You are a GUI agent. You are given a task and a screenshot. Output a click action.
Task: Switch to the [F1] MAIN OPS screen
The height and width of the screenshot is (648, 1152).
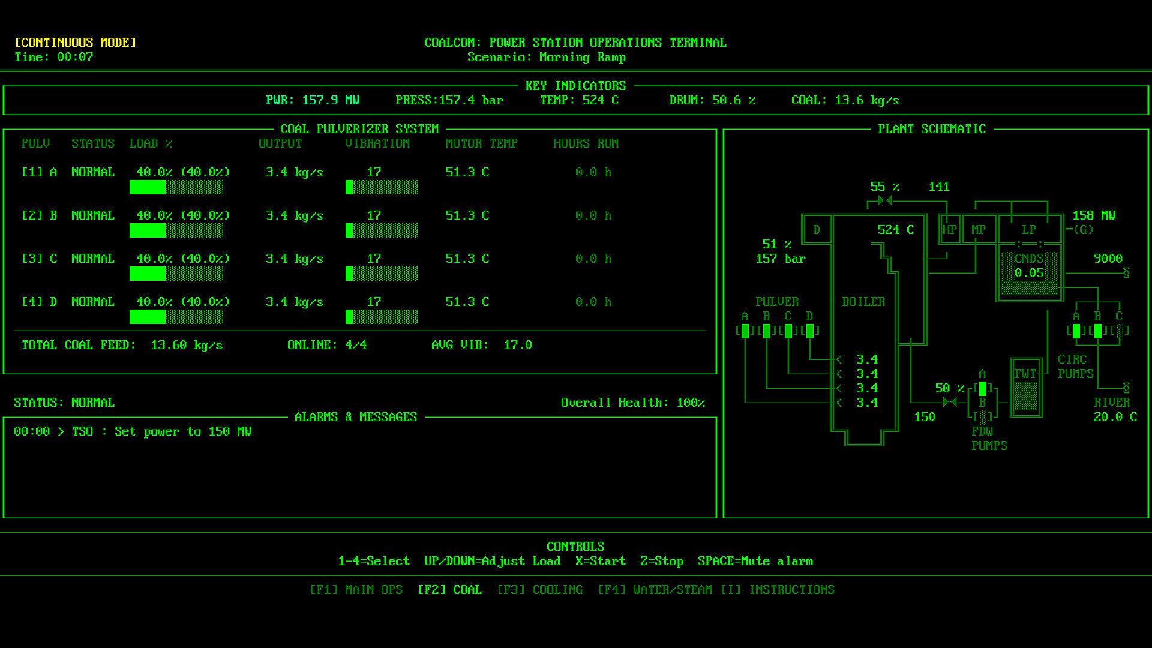[x=356, y=590]
